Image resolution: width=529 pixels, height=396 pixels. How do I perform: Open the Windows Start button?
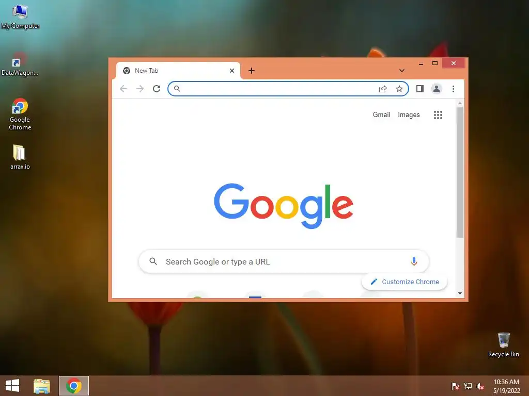coord(12,386)
